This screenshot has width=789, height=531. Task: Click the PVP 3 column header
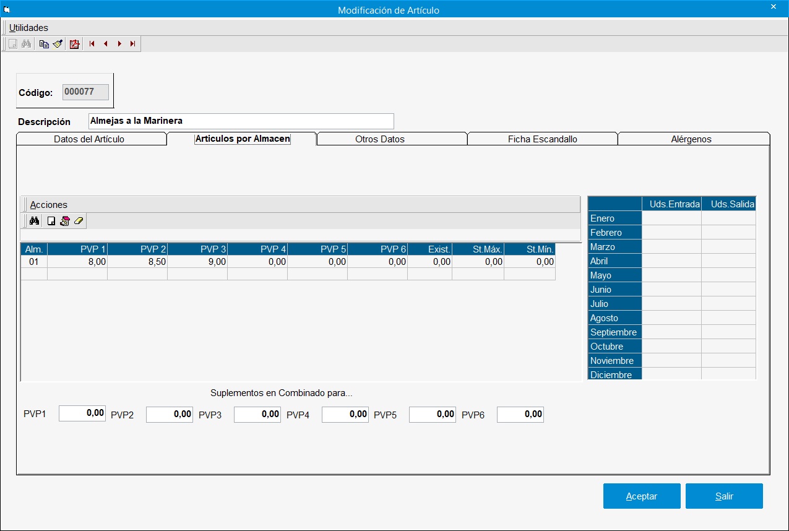click(x=197, y=249)
